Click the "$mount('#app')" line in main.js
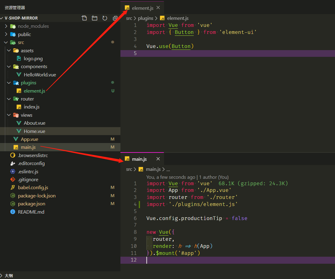 (x=173, y=253)
